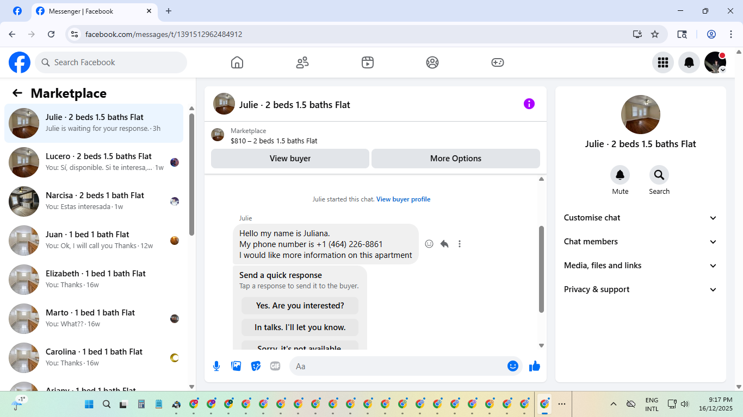This screenshot has height=417, width=743.
Task: Click the View buyer button
Action: click(290, 159)
